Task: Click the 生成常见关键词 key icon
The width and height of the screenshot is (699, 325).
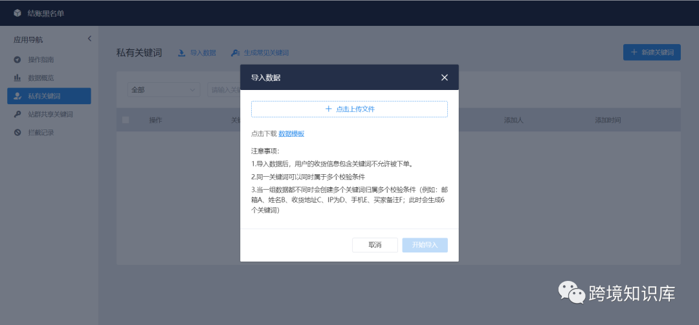Action: (235, 53)
